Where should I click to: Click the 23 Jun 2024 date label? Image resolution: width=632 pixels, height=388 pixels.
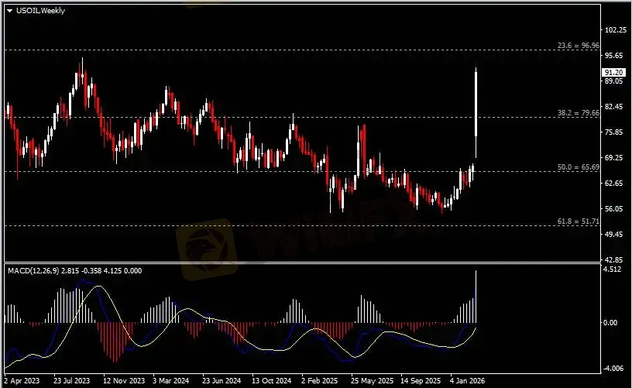click(x=222, y=381)
